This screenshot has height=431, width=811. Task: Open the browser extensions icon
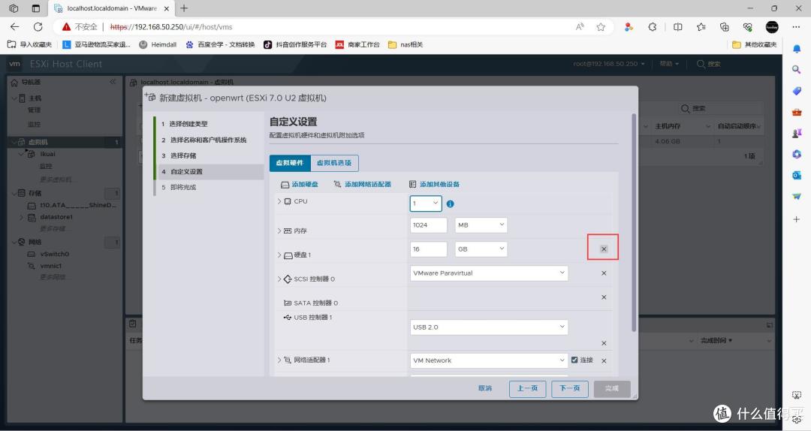[653, 27]
